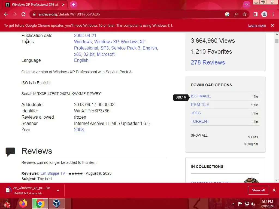
Task: Click the English language link
Action: click(x=81, y=60)
